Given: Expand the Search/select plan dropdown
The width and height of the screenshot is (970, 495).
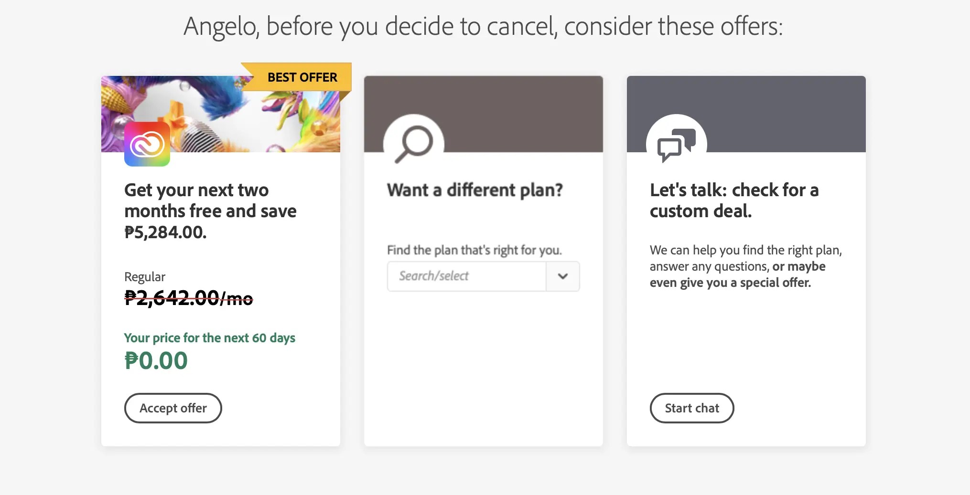Looking at the screenshot, I should pos(562,276).
